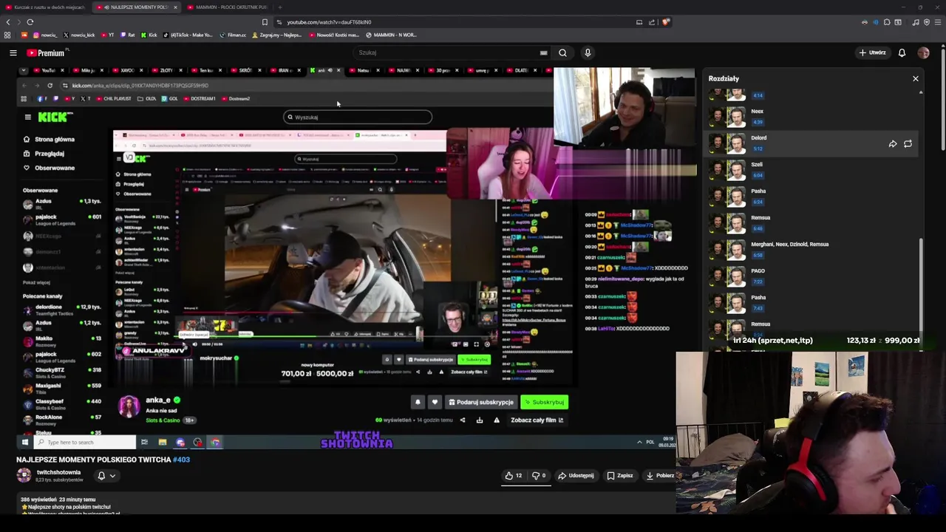Open the TikTok bookmark
Viewport: 946px width, 532px height.
[188, 35]
